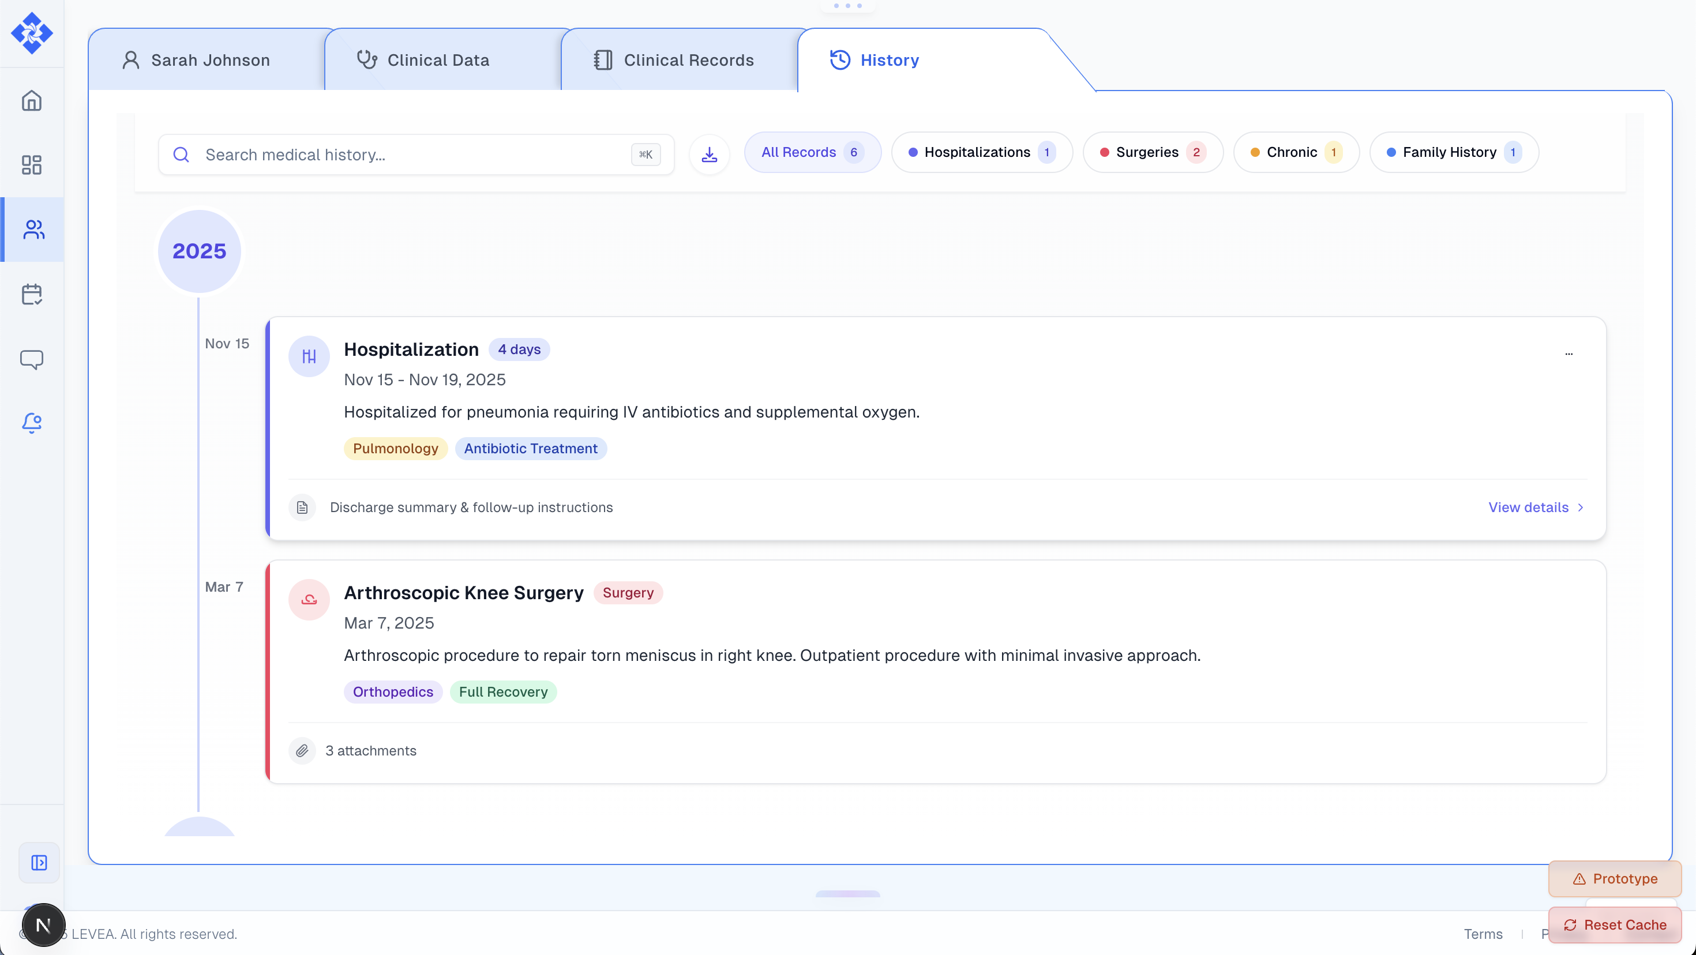Screen dimensions: 1696x955
Task: Open the Home icon in the sidebar
Action: pos(32,101)
